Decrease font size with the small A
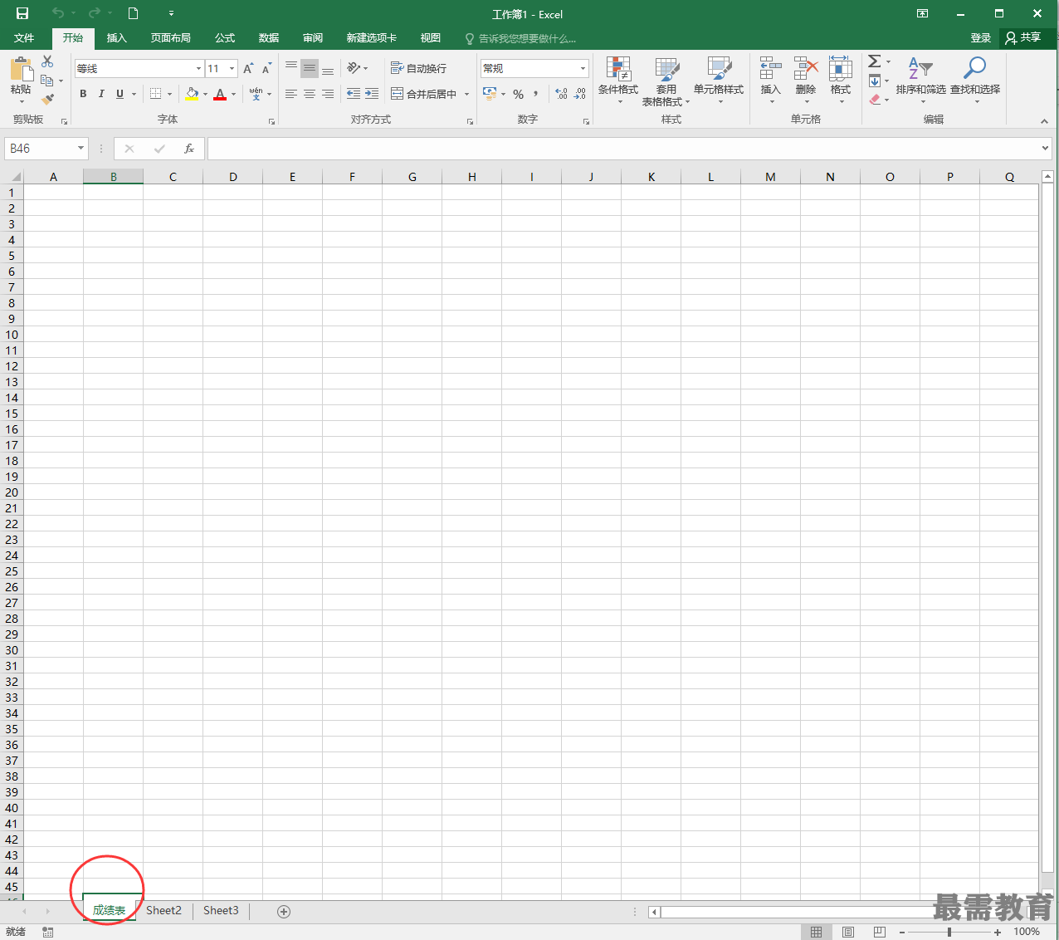This screenshot has height=940, width=1059. click(266, 68)
